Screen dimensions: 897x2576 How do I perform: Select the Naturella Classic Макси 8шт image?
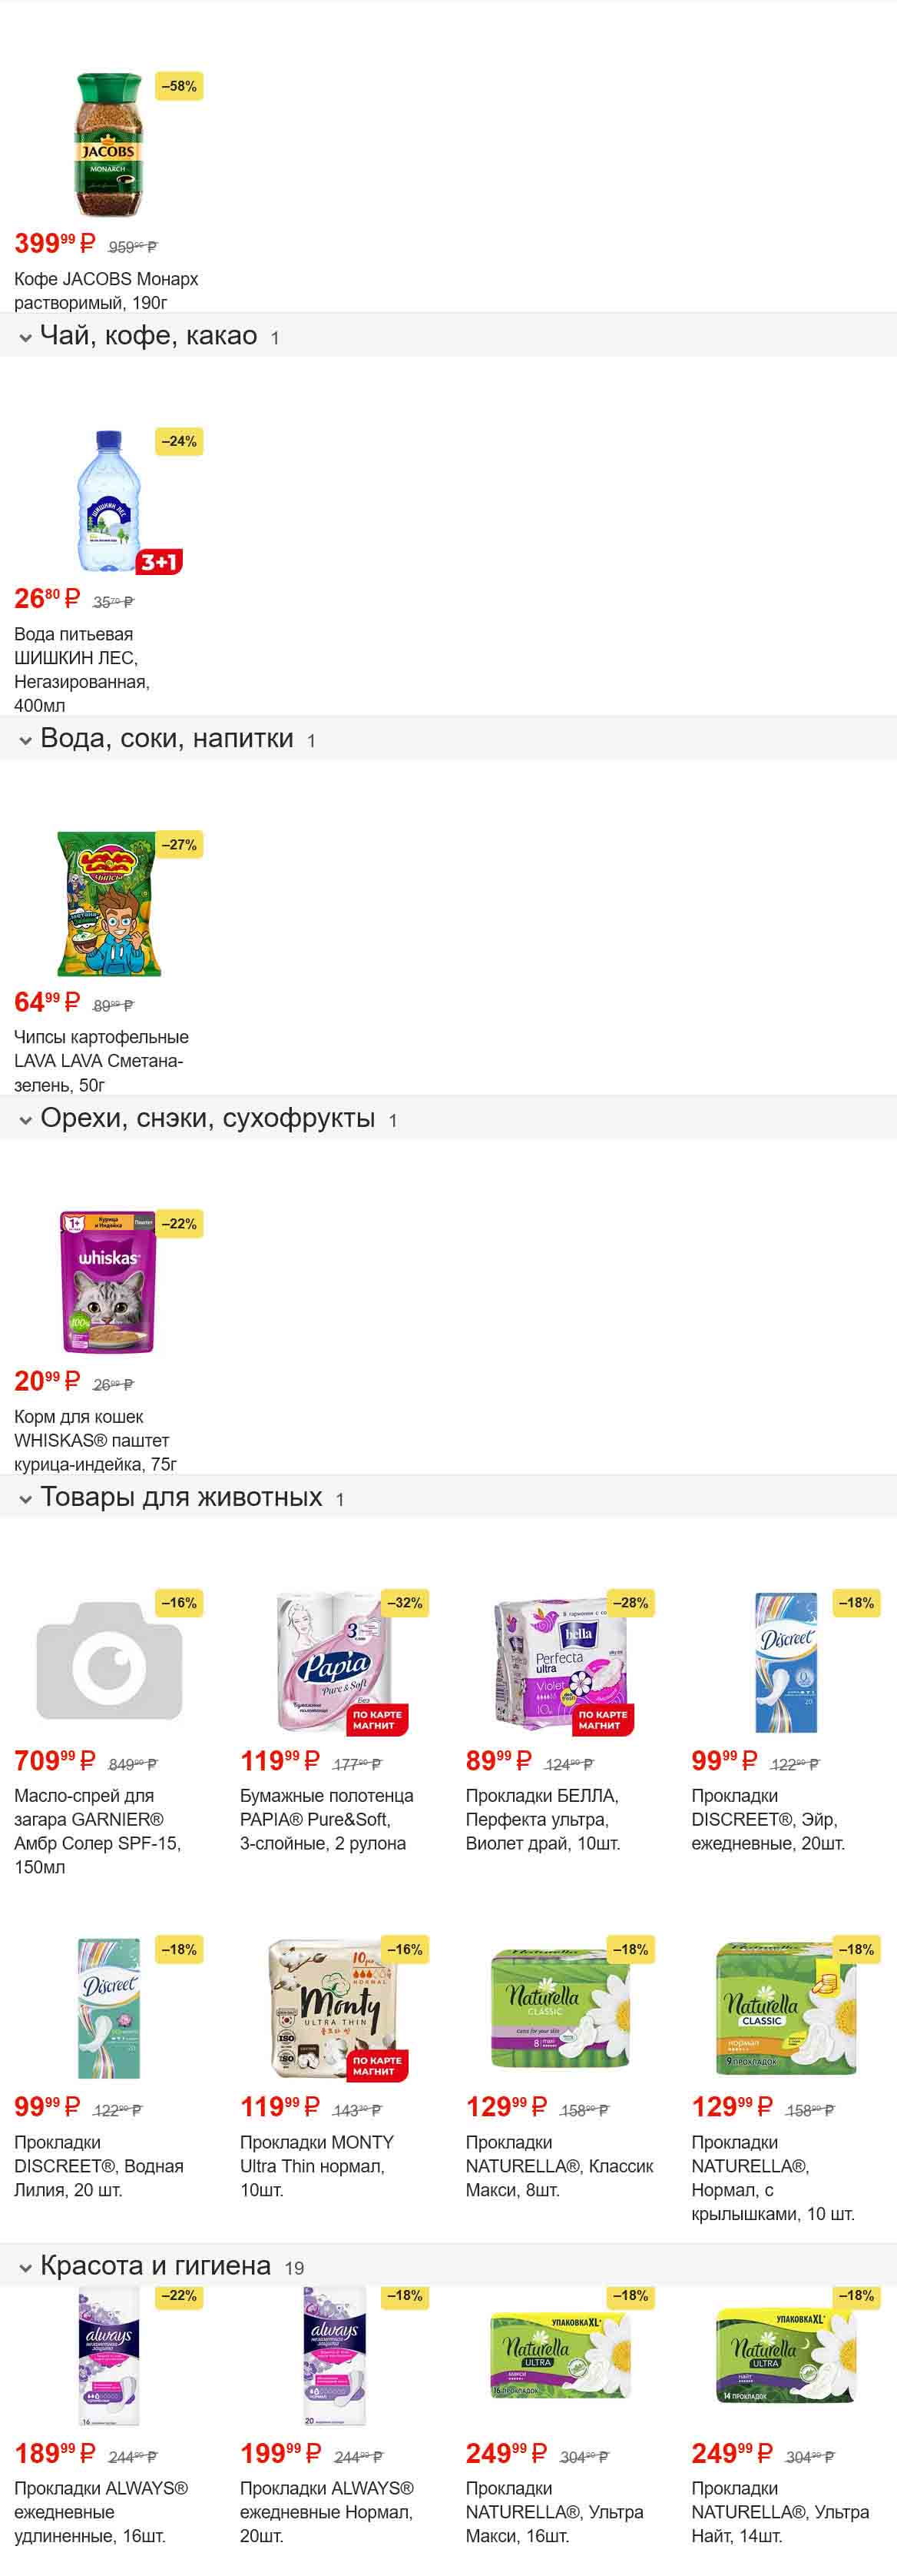(x=561, y=2009)
